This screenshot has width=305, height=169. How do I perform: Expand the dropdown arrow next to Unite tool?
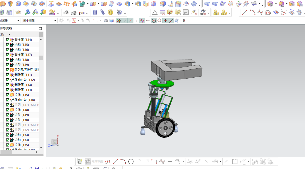87,4
